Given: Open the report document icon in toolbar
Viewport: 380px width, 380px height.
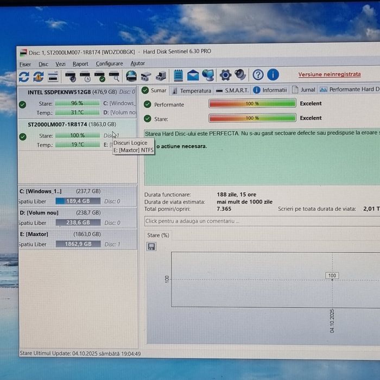Looking at the screenshot, I should point(178,75).
